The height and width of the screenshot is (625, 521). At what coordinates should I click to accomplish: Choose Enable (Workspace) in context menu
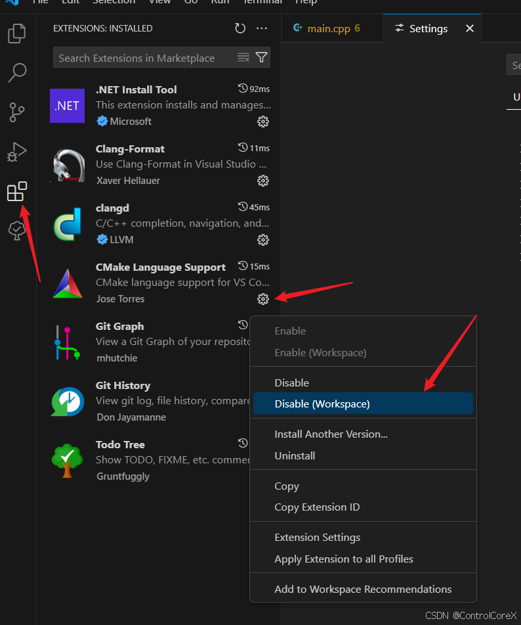click(363, 353)
